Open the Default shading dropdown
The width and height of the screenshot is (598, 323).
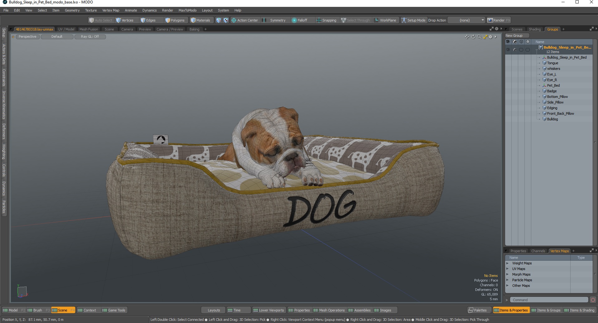coord(57,37)
